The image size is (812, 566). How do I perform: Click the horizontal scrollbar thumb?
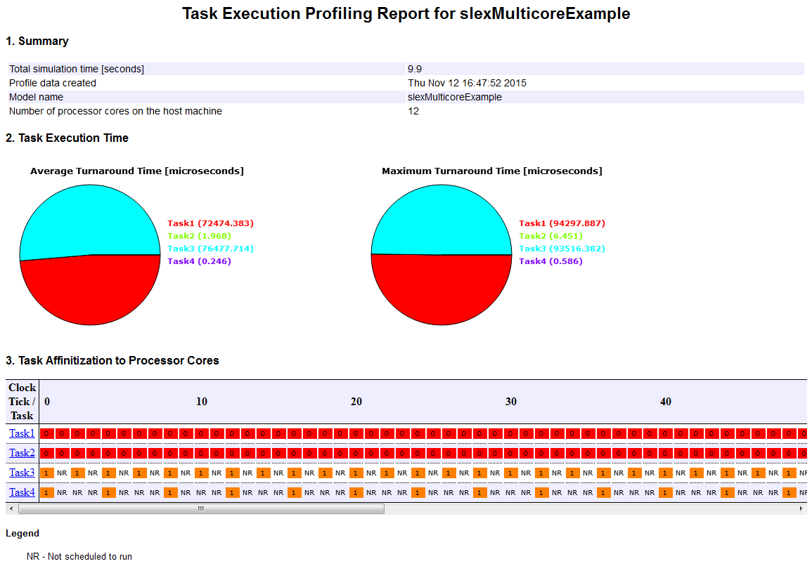pyautogui.click(x=202, y=508)
